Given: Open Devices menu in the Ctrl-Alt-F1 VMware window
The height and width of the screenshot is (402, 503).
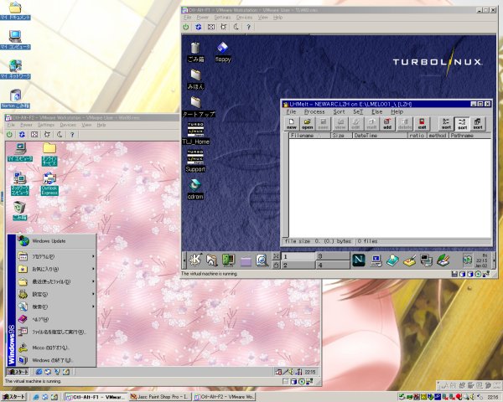Looking at the screenshot, I should (244, 18).
